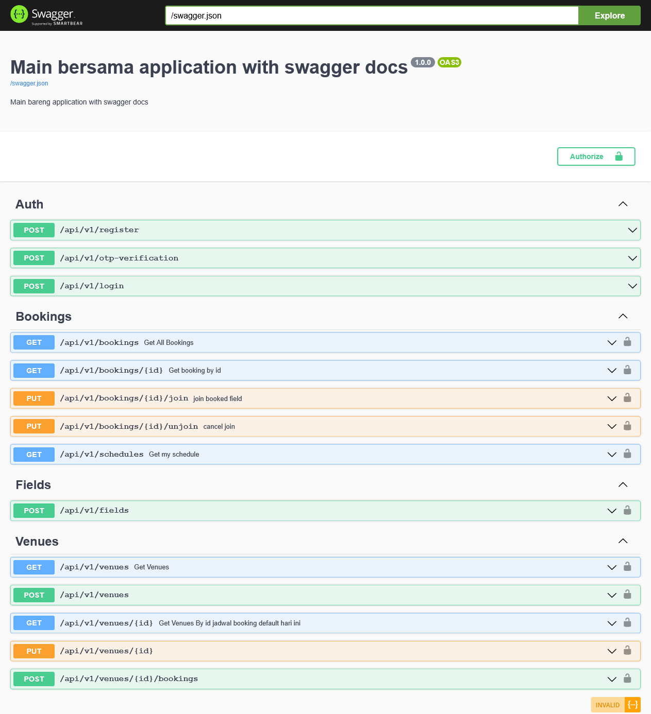
Task: Click the Authorize button
Action: [x=596, y=156]
